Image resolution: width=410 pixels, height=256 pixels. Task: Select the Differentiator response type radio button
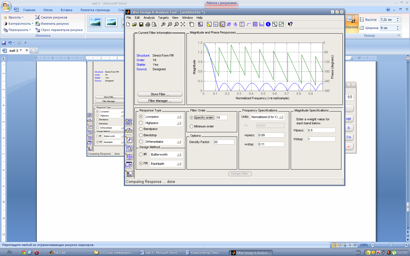click(x=141, y=142)
